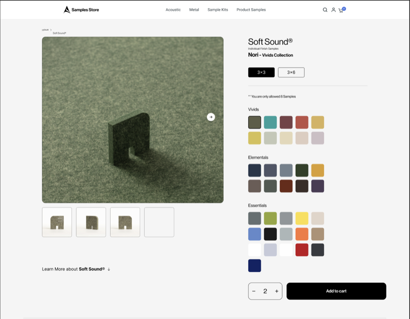This screenshot has width=410, height=319.
Task: Select the light mauve Vivids swatch
Action: tap(317, 138)
